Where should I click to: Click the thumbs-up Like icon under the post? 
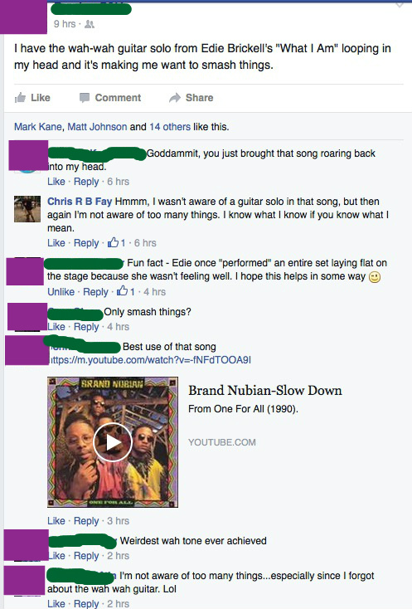tap(20, 97)
